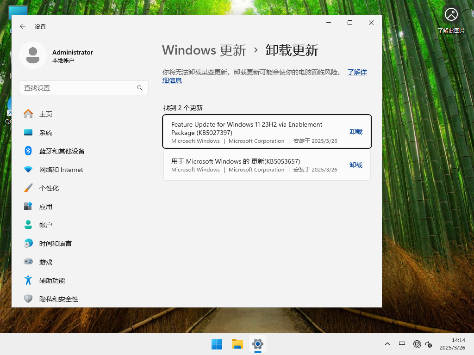The height and width of the screenshot is (355, 474).
Task: Click the 查找设置 search box
Action: (83, 87)
